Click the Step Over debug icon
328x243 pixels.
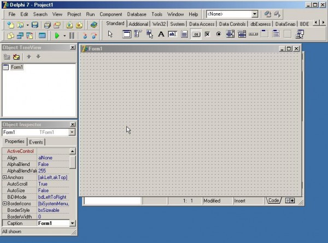pyautogui.click(x=94, y=36)
